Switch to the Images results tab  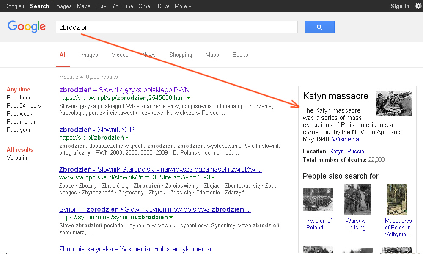89,55
